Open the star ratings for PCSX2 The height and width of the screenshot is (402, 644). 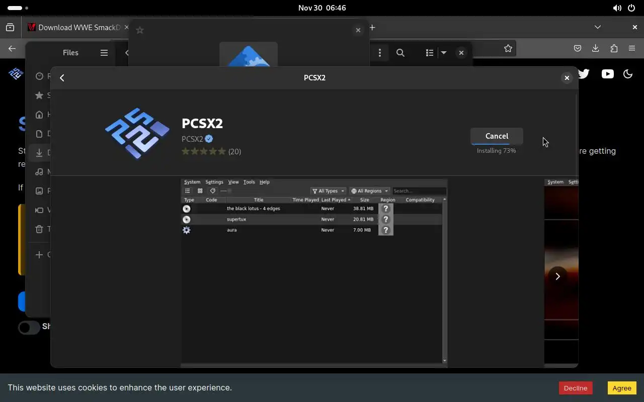(203, 151)
